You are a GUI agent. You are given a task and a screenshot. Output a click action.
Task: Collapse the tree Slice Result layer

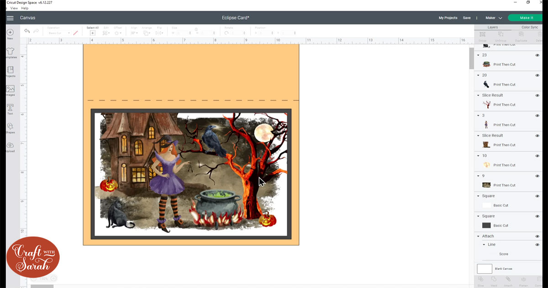click(x=479, y=95)
